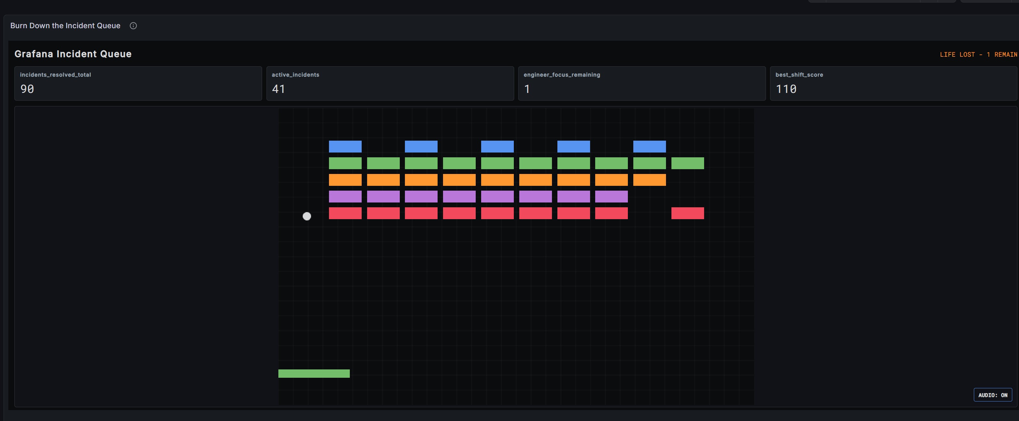The image size is (1019, 421).
Task: Click the incidents_resolved_total label
Action: coord(55,75)
